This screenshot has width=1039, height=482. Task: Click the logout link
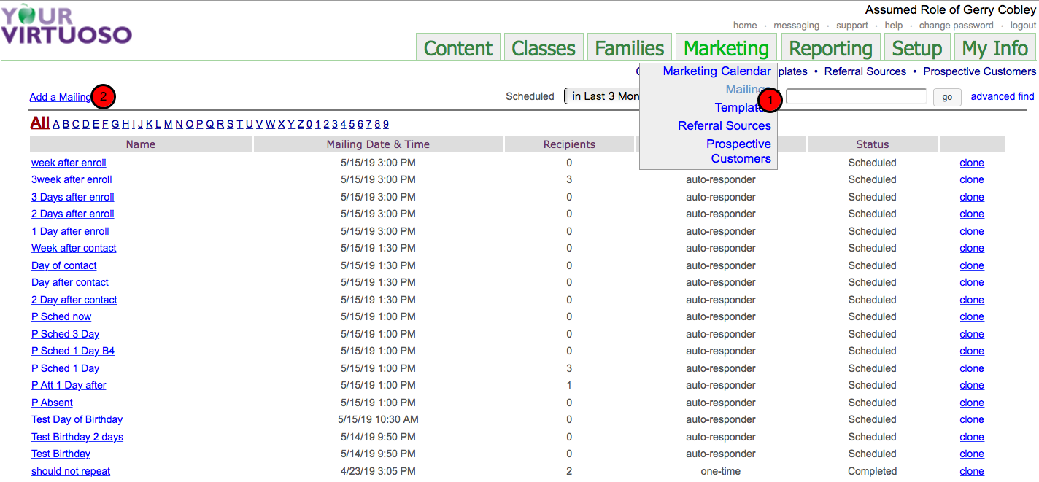click(x=1023, y=26)
